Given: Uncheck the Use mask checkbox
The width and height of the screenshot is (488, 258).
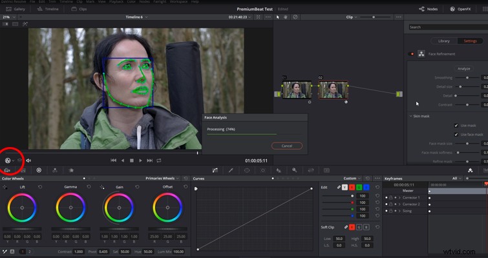Looking at the screenshot, I should pos(456,125).
